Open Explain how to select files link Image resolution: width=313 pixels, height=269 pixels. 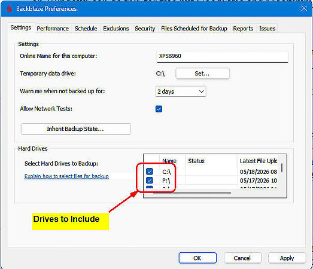tap(66, 176)
